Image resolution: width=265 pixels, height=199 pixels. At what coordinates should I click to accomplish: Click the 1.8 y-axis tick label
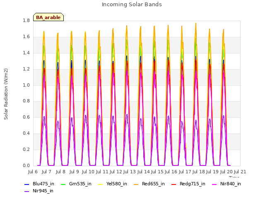coord(26,20)
